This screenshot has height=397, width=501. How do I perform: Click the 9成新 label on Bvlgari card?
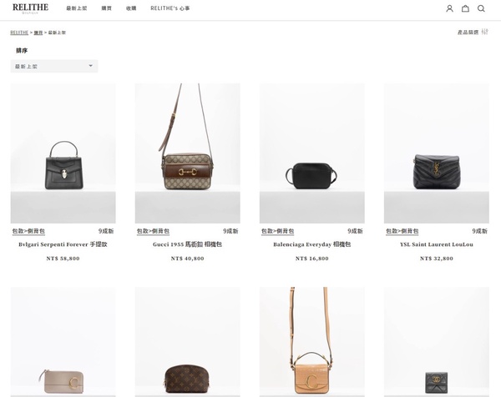(106, 231)
